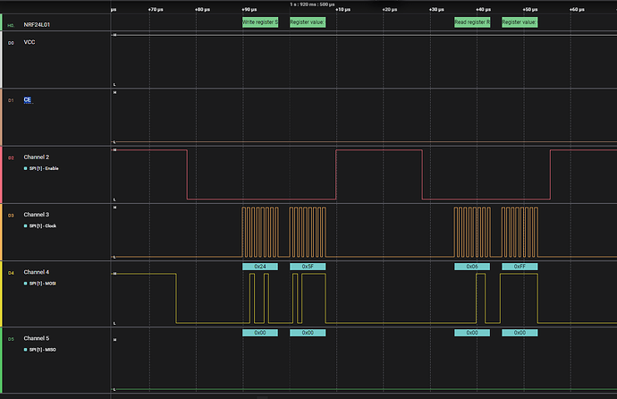Select the Channel 2 label
Screen dimensions: 617x399
36,157
